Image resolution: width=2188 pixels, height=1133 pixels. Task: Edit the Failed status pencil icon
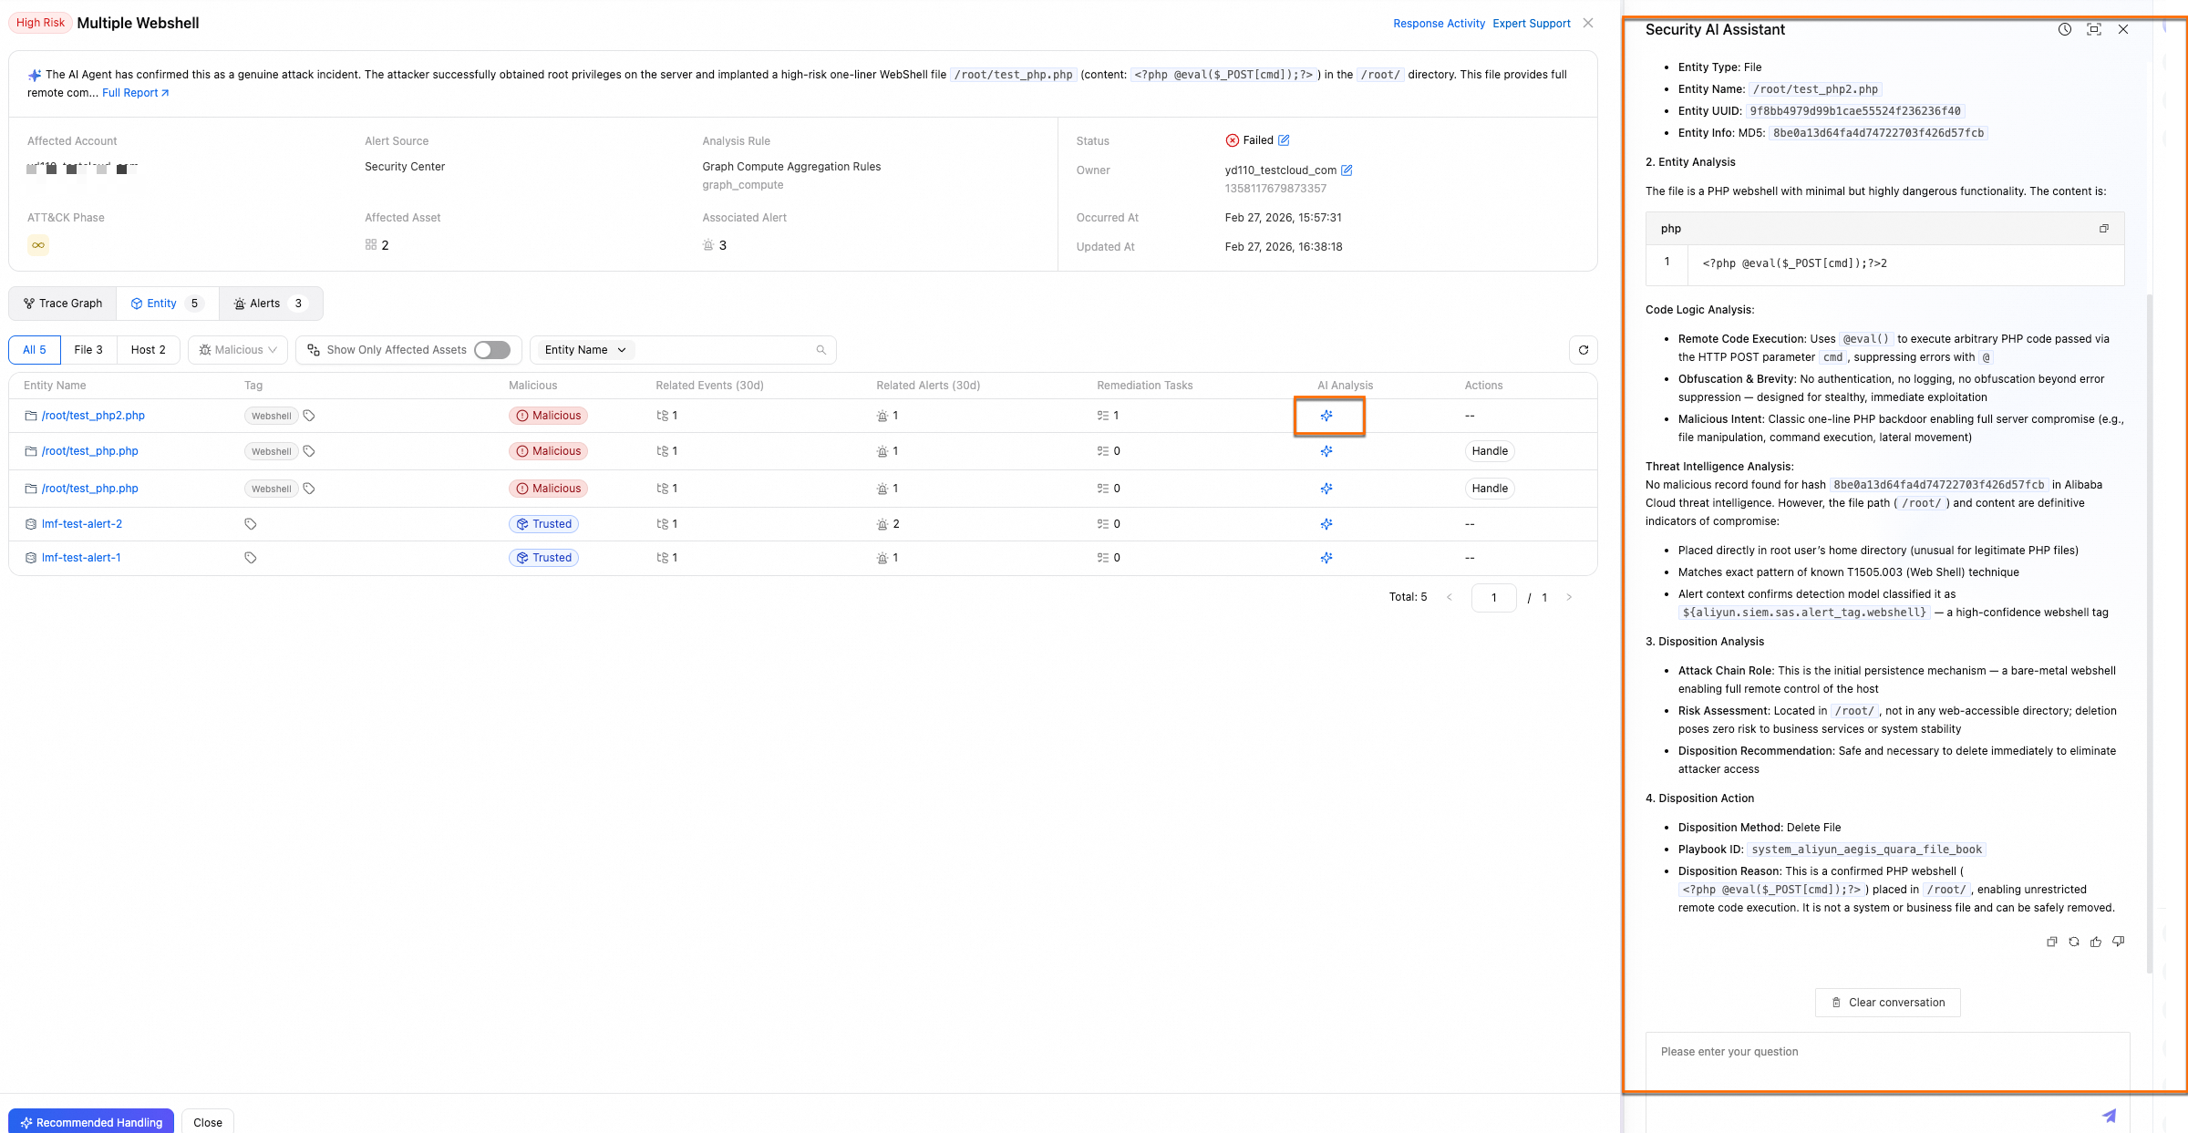1284,140
